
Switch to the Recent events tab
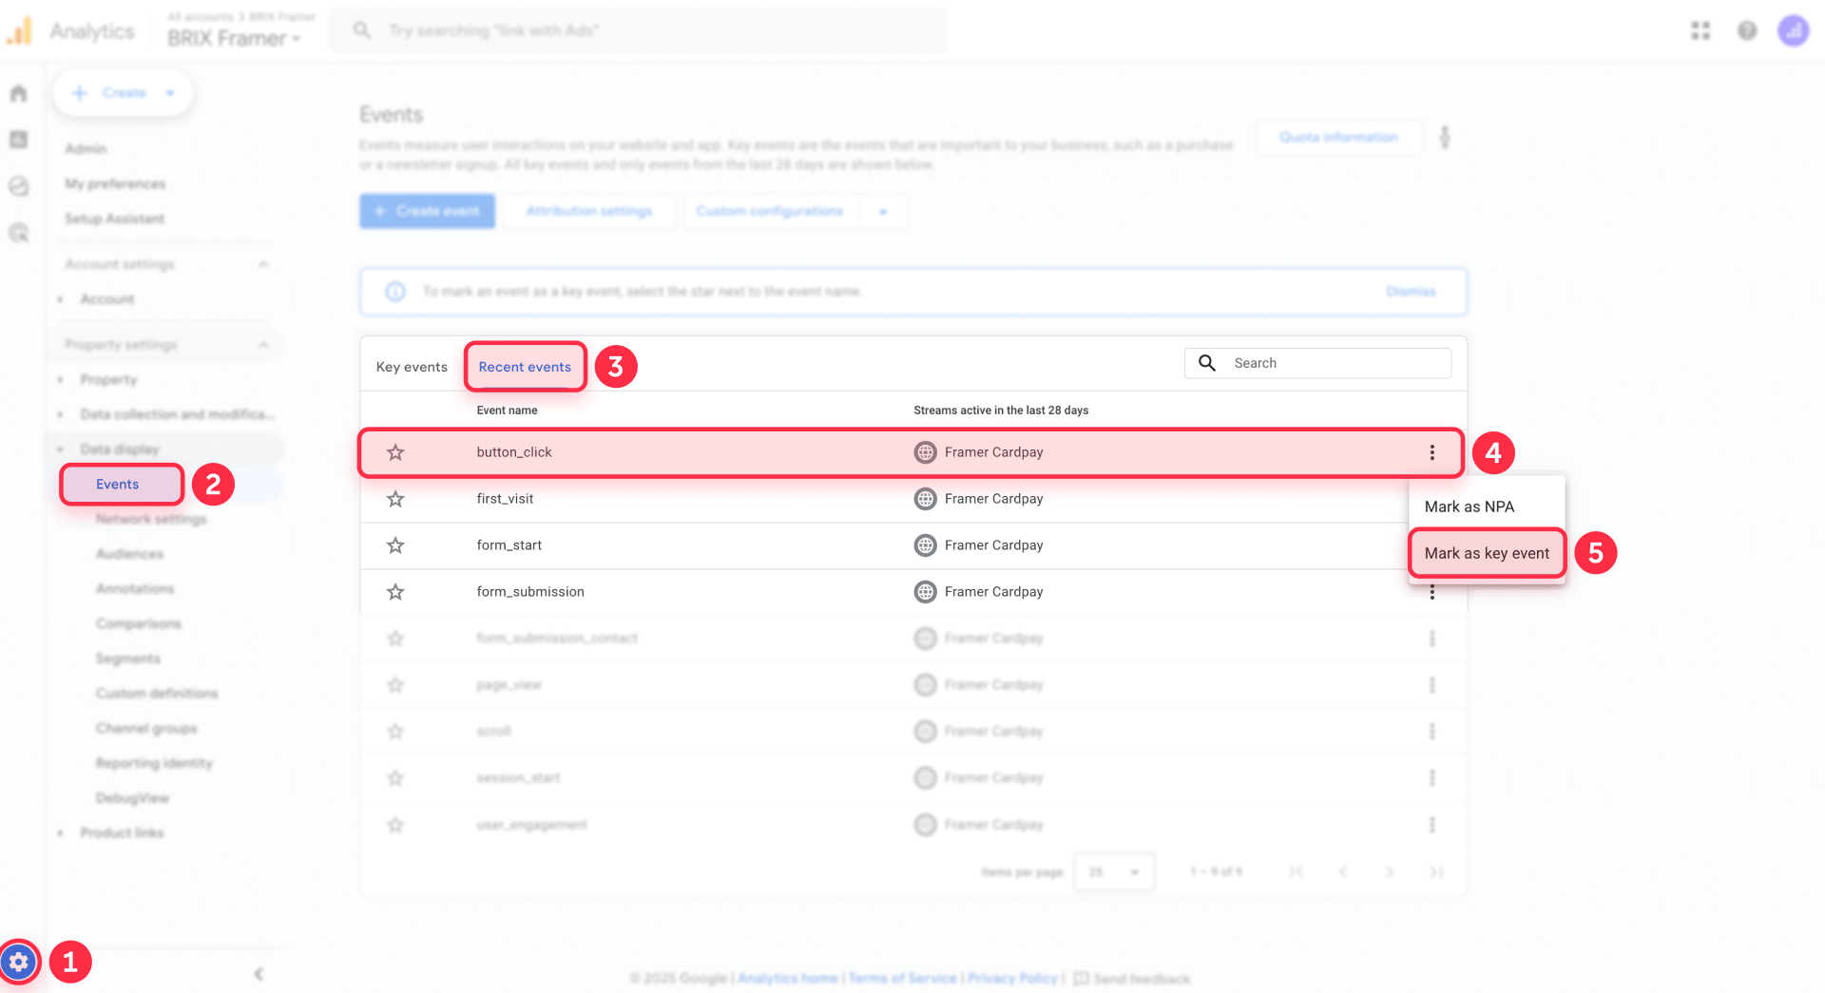[525, 367]
